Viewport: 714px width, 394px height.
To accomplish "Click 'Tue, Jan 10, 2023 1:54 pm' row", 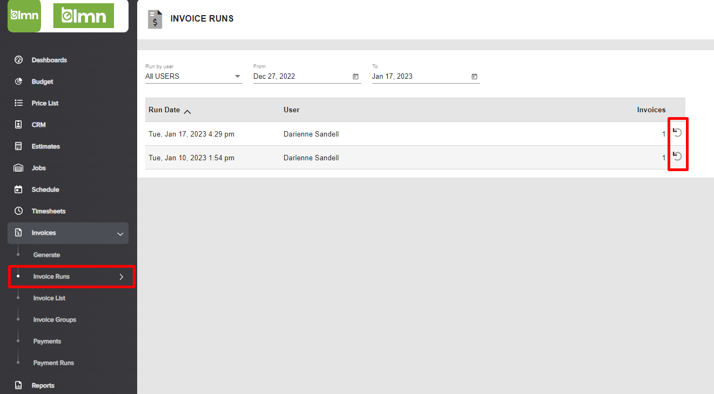I will pyautogui.click(x=415, y=158).
